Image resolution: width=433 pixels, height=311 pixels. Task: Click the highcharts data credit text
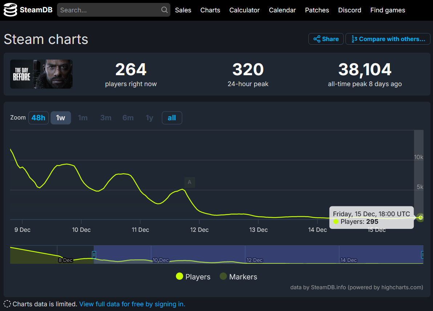tap(356, 287)
